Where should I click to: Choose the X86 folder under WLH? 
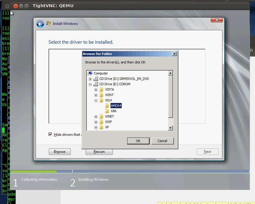pos(113,111)
